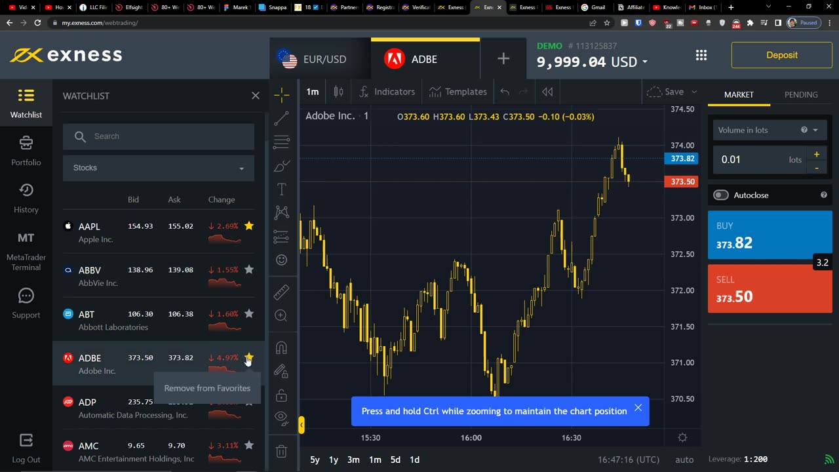Screen dimensions: 839x472
Task: Toggle stay-in-drawing-mode pencil lock
Action: [282, 371]
